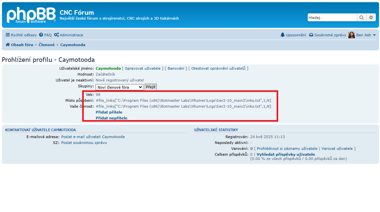
Task: Click Varovat uživatele link
Action: [x=337, y=149]
